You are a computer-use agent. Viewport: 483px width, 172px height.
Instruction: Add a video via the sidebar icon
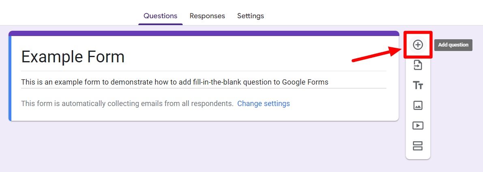[418, 125]
